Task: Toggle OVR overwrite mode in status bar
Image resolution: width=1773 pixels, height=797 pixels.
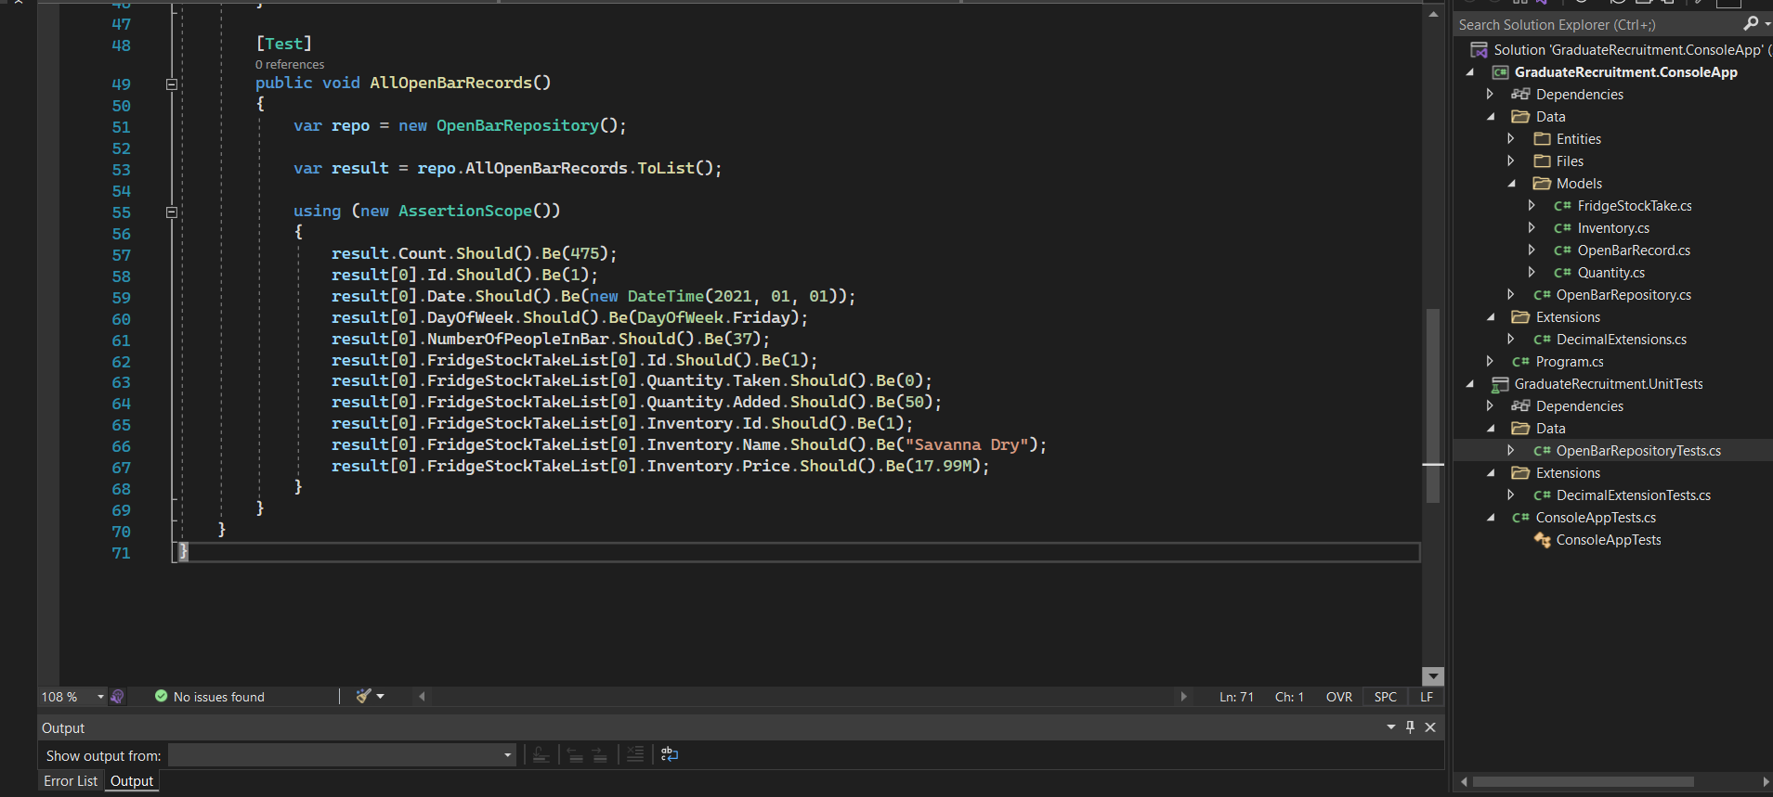Action: coord(1339,697)
